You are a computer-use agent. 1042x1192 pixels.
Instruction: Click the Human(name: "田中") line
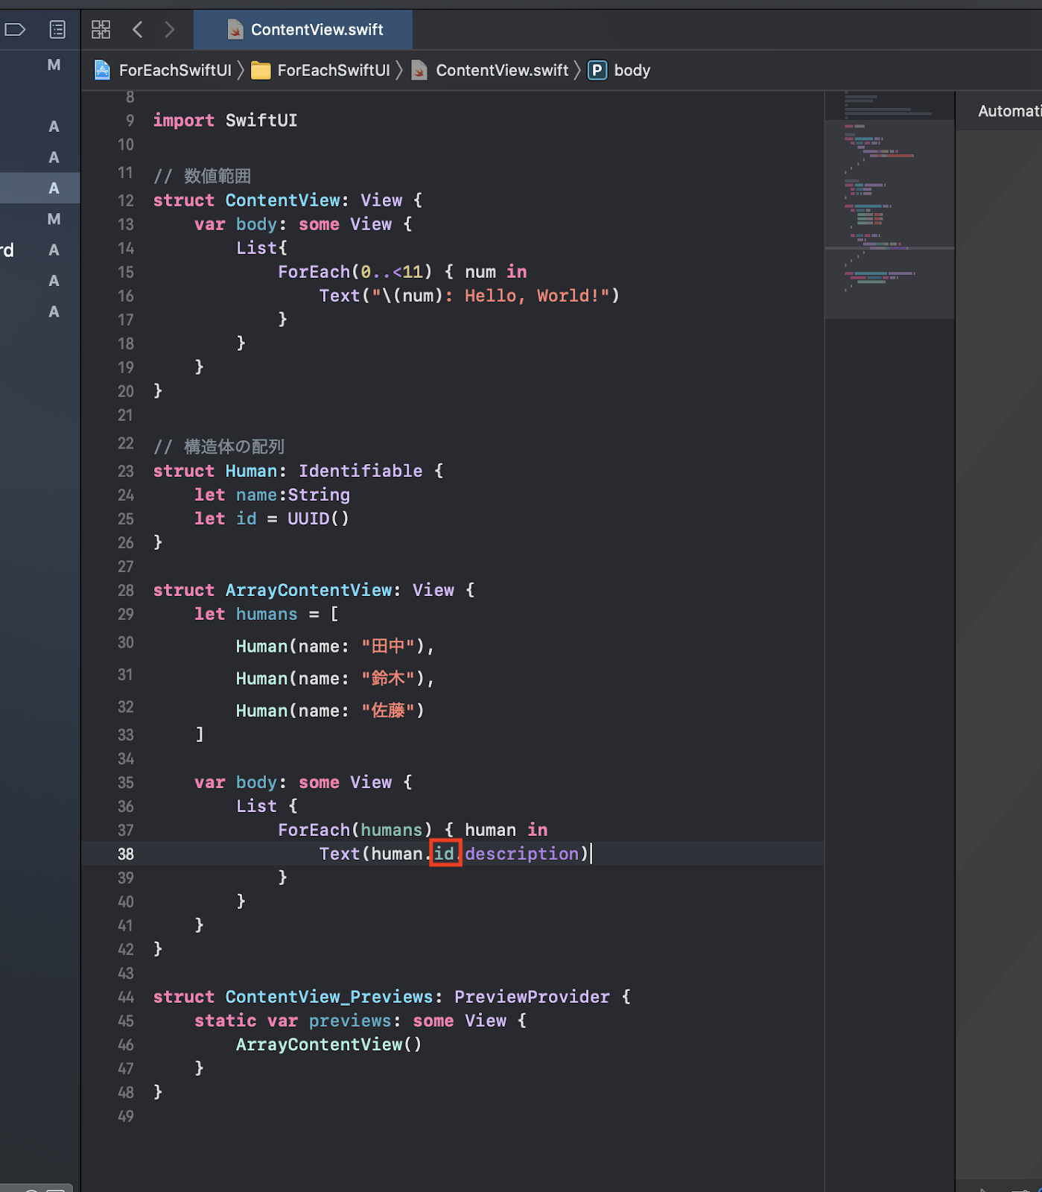tap(334, 646)
